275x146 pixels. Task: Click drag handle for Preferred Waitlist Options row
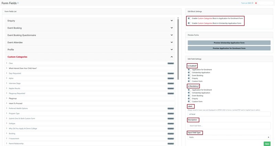7,108
